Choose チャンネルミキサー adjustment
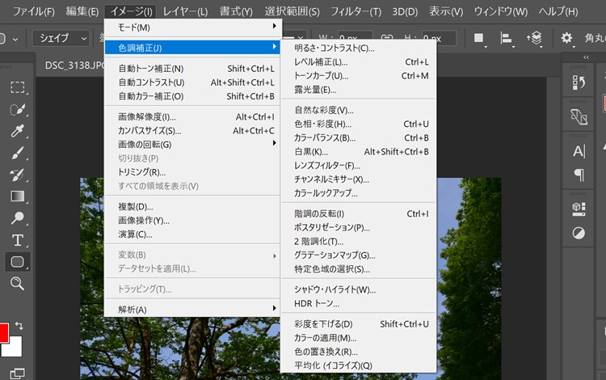This screenshot has width=606, height=380. (x=360, y=179)
